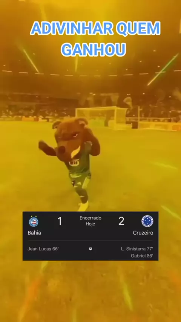The image size is (181, 322).
Task: Open scorer Jean Lucas 66'
Action: coord(43,249)
